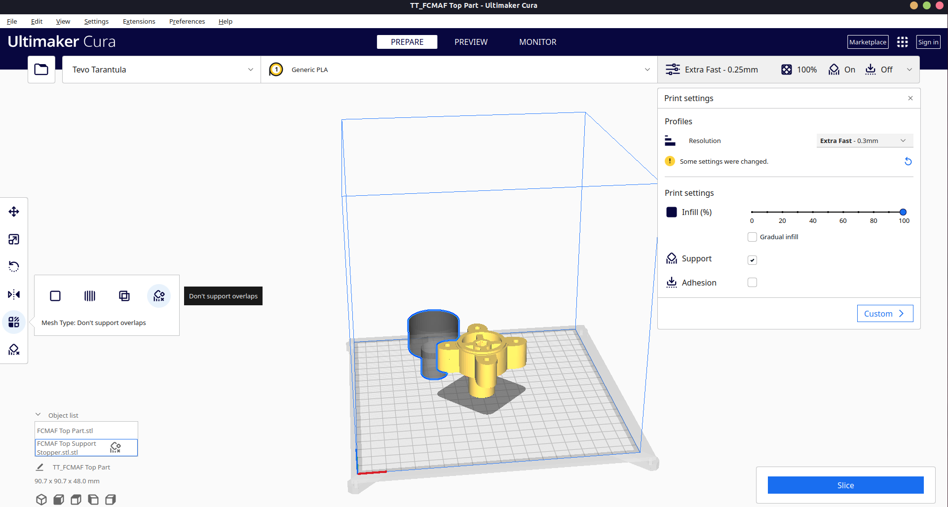948x507 pixels.
Task: Click the Some settings changed warning icon
Action: (x=670, y=161)
